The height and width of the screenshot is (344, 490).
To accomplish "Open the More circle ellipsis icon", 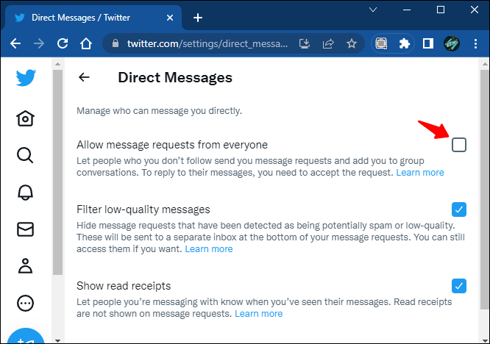I will [x=25, y=303].
